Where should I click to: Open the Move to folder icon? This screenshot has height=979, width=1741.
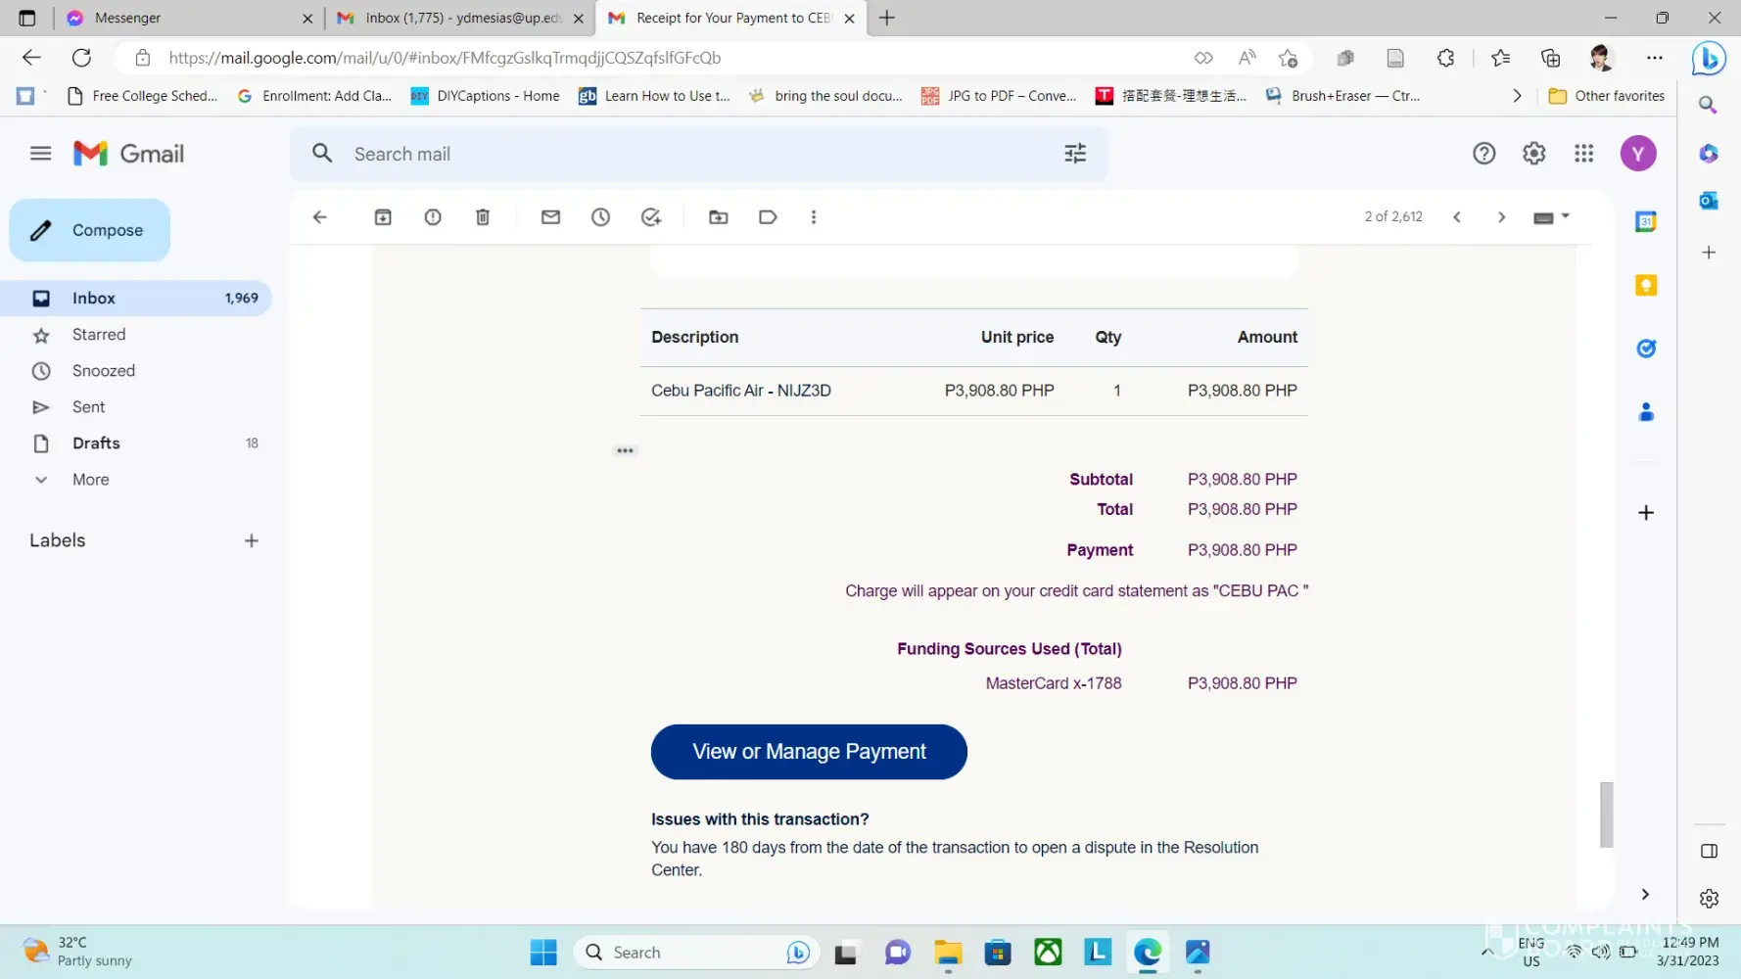[719, 217]
